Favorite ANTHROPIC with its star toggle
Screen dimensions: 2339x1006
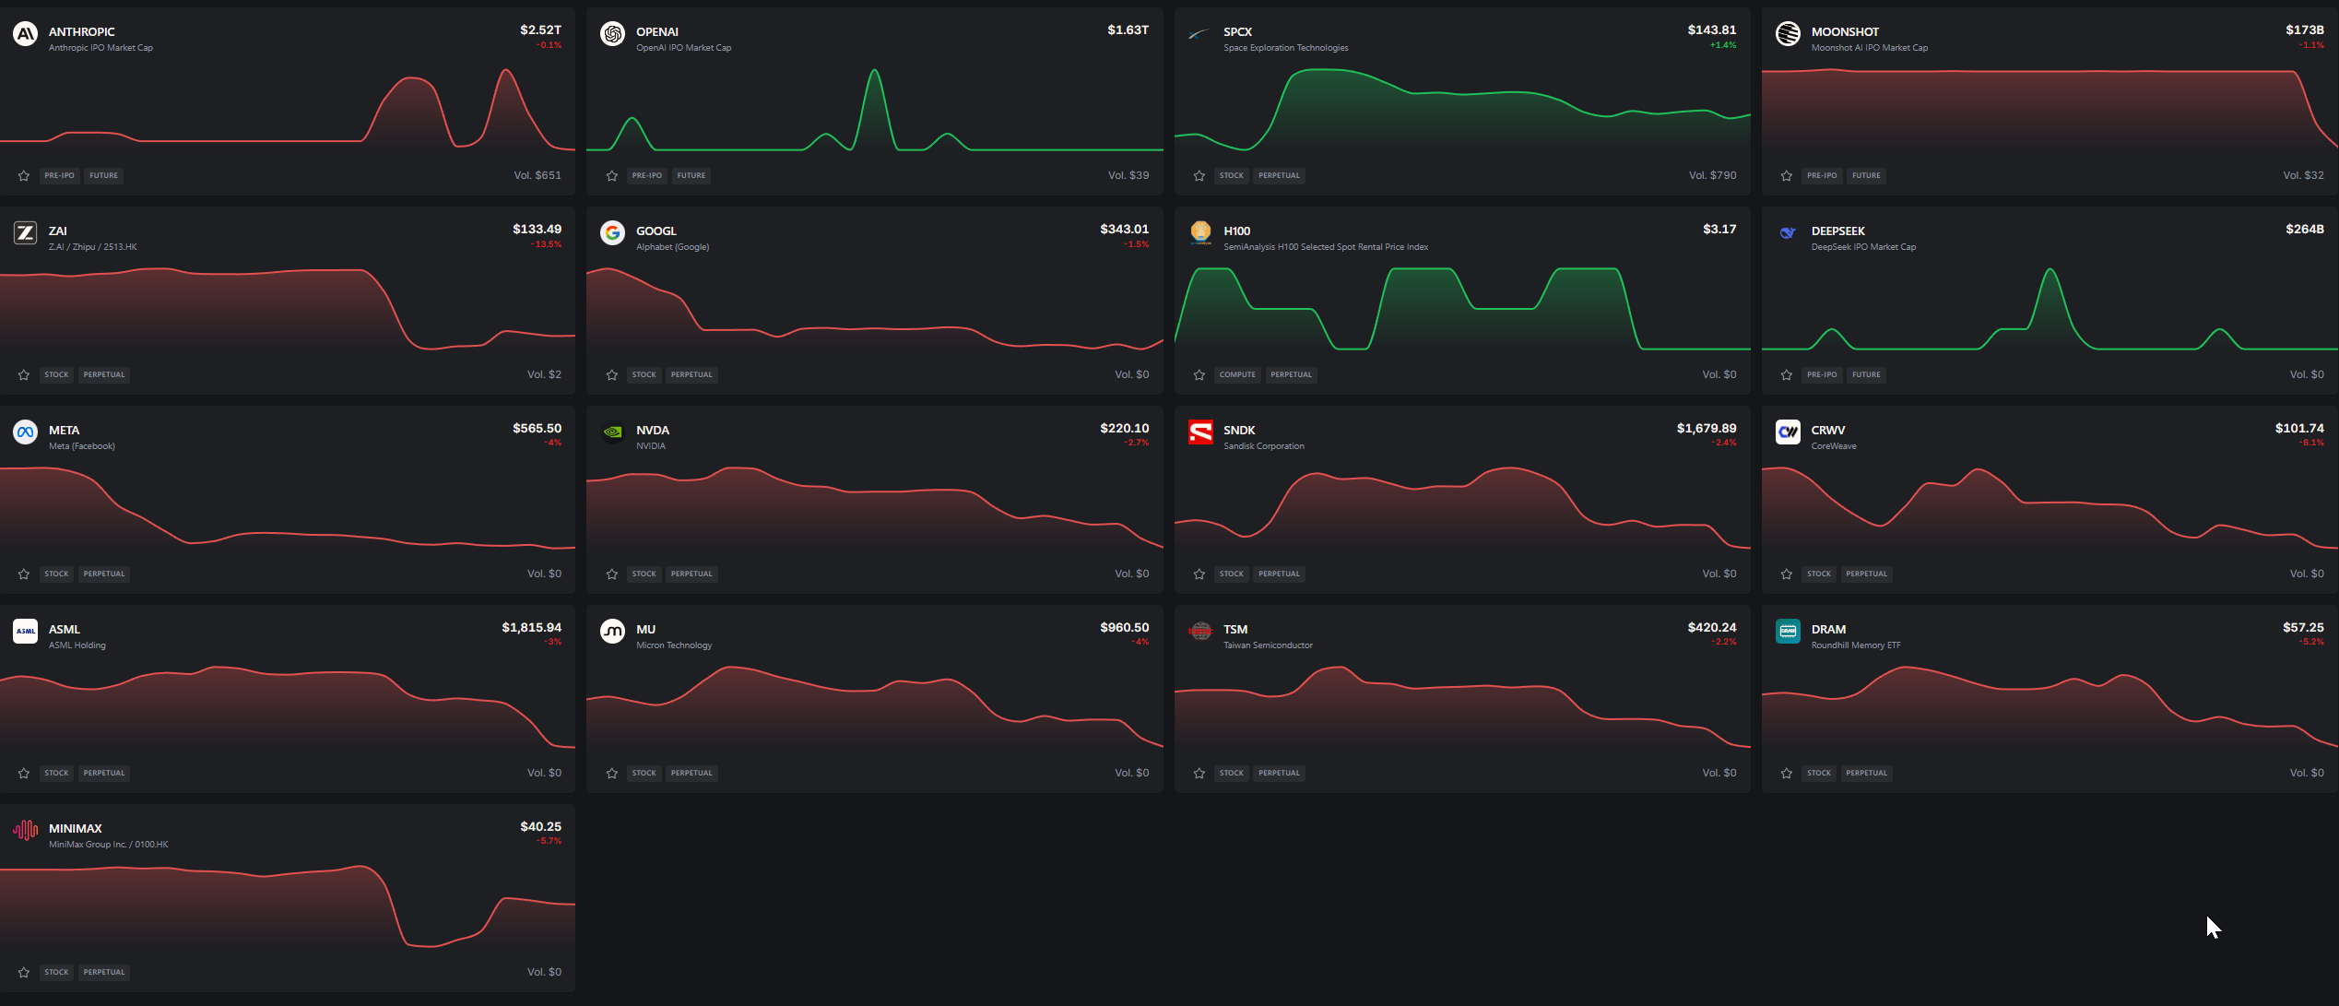coord(24,176)
